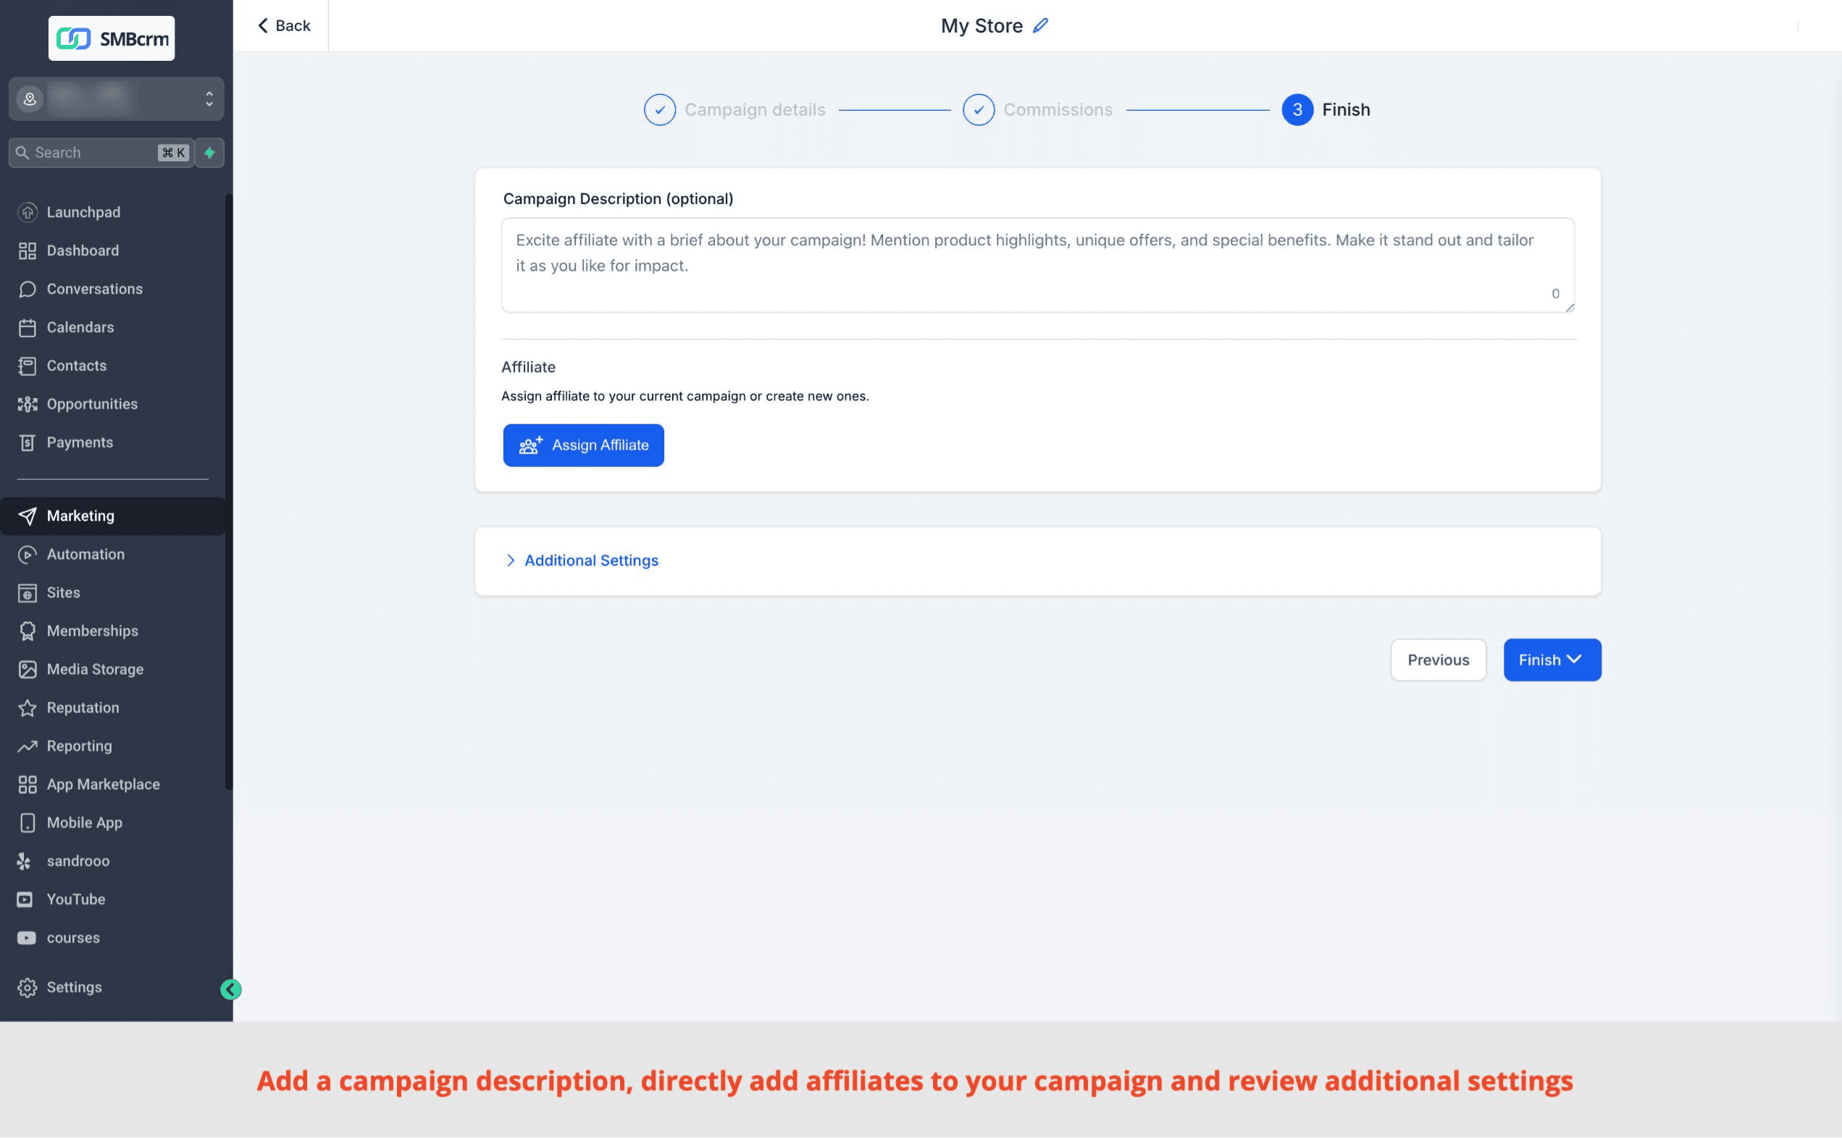Screen dimensions: 1842x1138
Task: Click the Media Storage image icon
Action: click(x=28, y=670)
